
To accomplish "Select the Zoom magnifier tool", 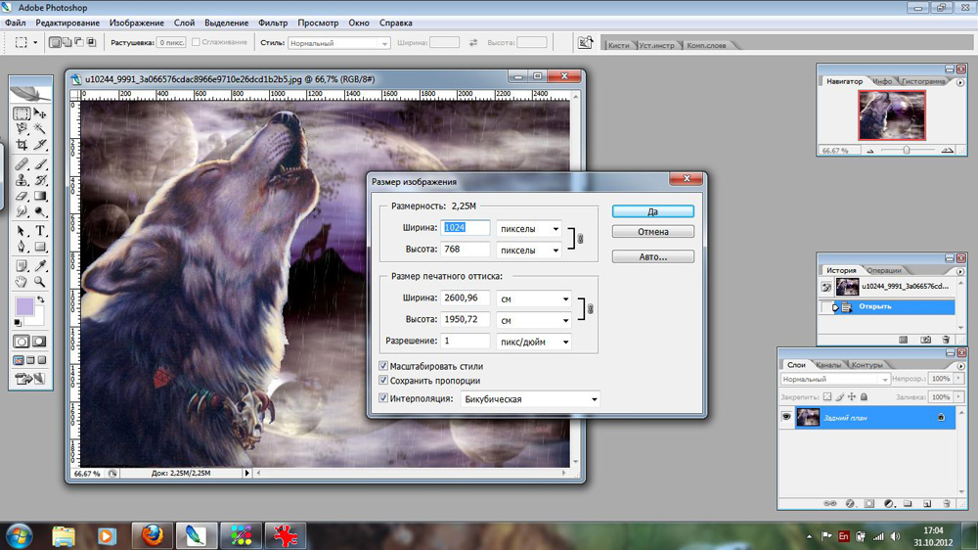I will [x=40, y=282].
